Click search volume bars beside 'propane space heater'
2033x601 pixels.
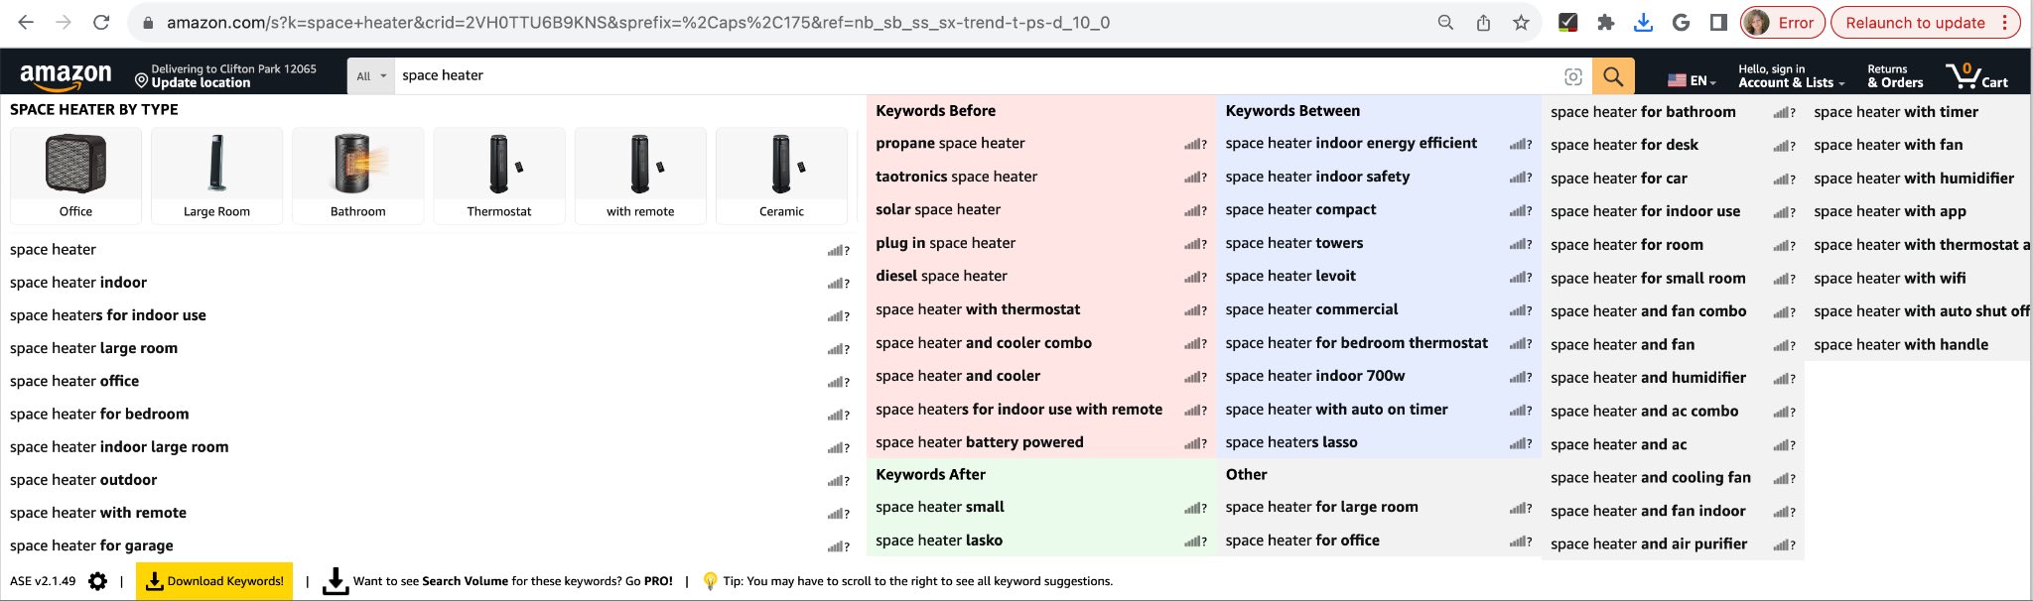click(1193, 145)
